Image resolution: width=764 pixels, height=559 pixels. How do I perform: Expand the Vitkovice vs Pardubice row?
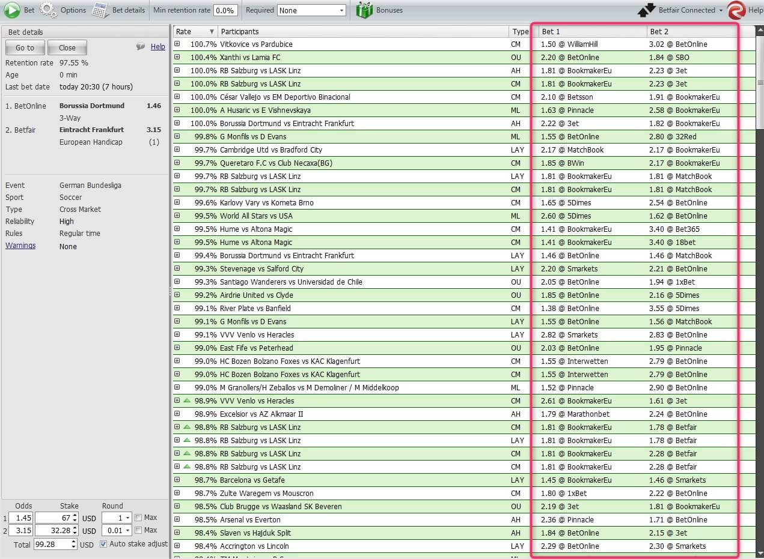pos(177,44)
